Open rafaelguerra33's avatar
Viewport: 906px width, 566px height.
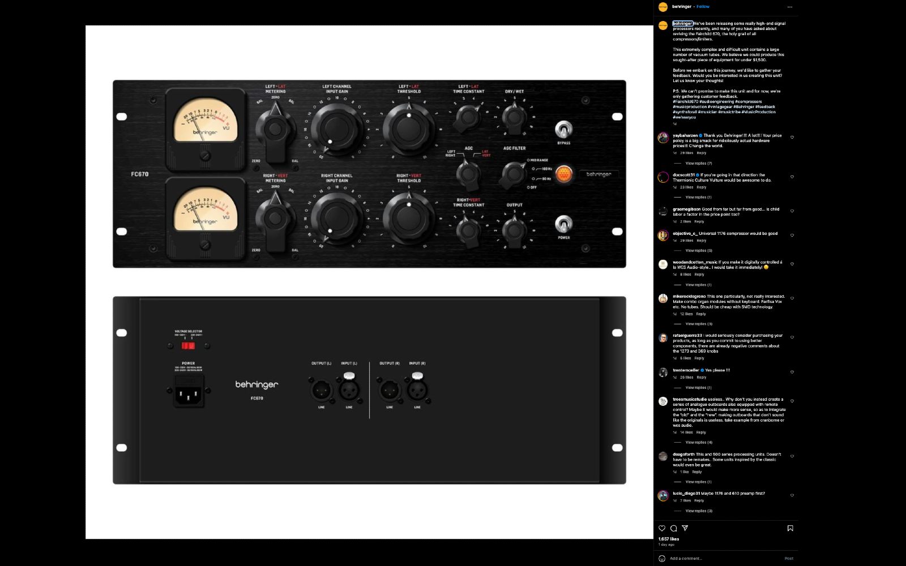(x=663, y=337)
